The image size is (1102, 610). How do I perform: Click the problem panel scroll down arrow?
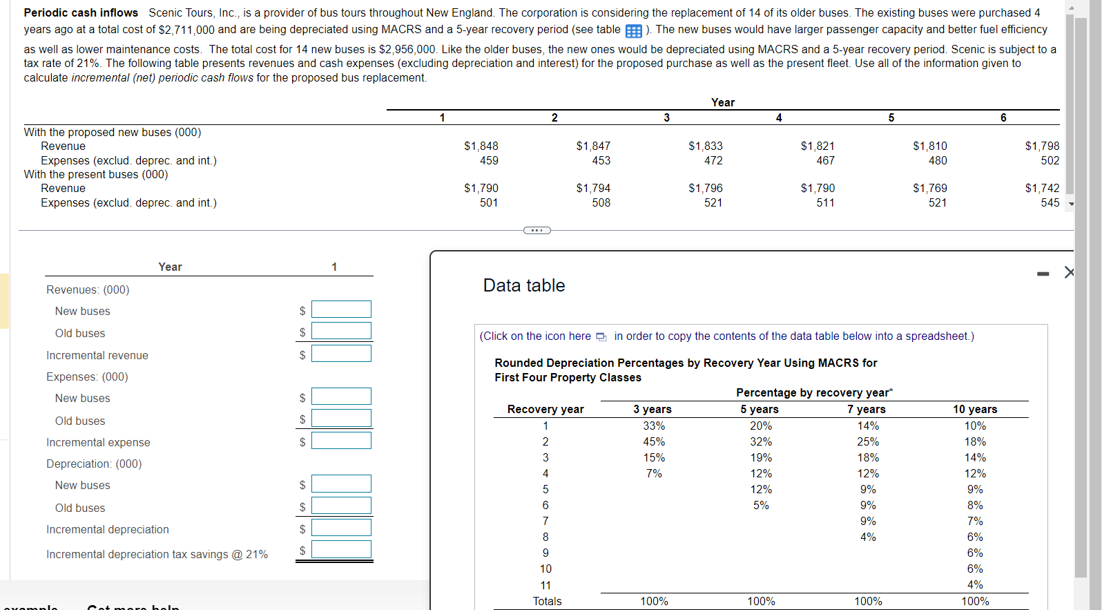pyautogui.click(x=1071, y=204)
